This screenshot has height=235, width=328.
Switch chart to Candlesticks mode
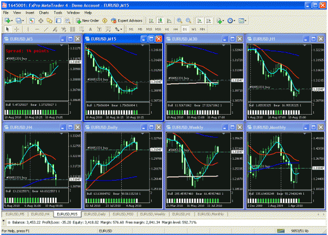pyautogui.click(x=160, y=20)
